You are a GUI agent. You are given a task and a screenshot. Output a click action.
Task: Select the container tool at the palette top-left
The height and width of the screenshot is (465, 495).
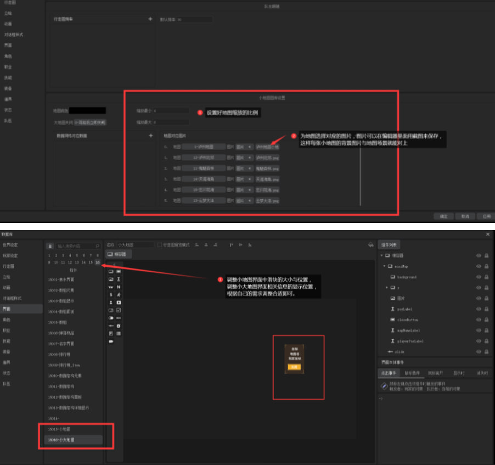click(111, 272)
